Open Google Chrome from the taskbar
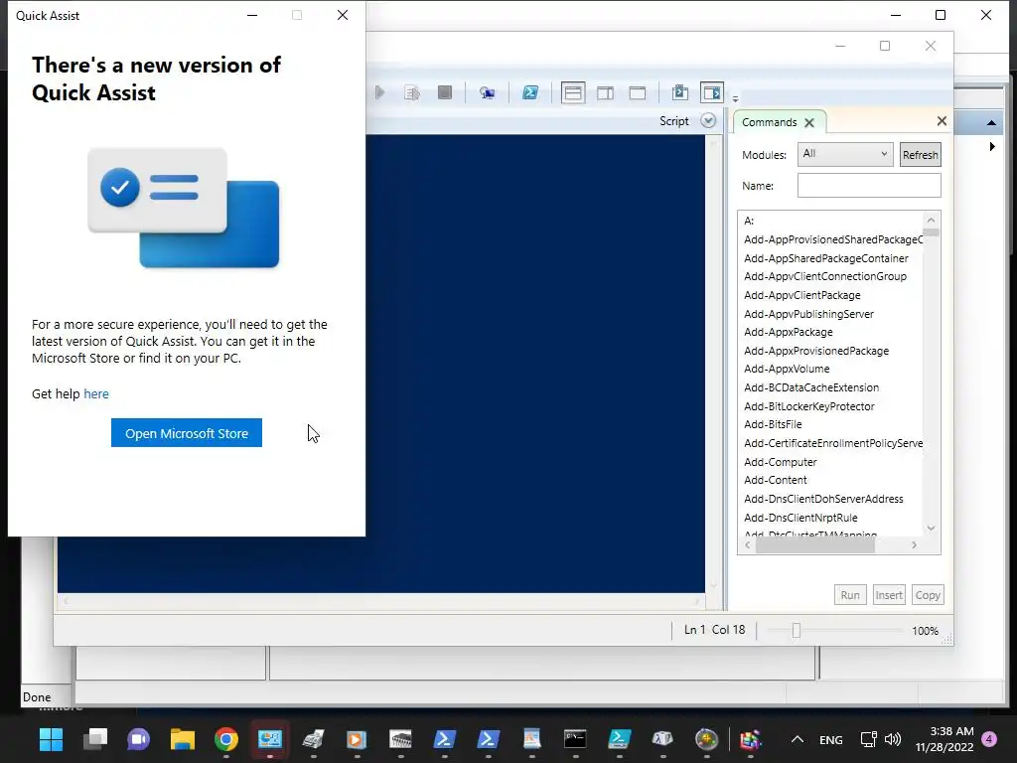The height and width of the screenshot is (763, 1017). [226, 739]
